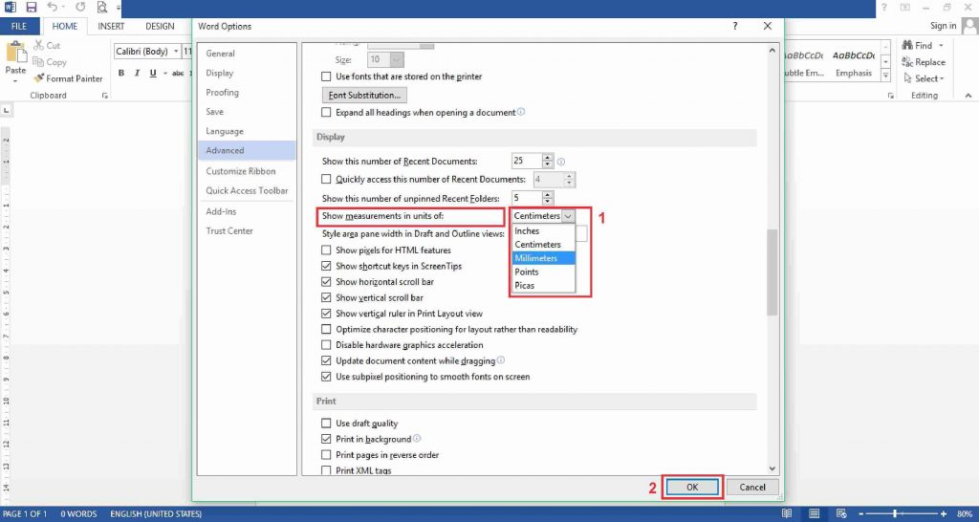Click the Sign in link

pos(943,26)
